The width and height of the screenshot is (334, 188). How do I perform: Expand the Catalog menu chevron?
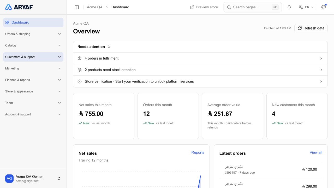[59, 45]
